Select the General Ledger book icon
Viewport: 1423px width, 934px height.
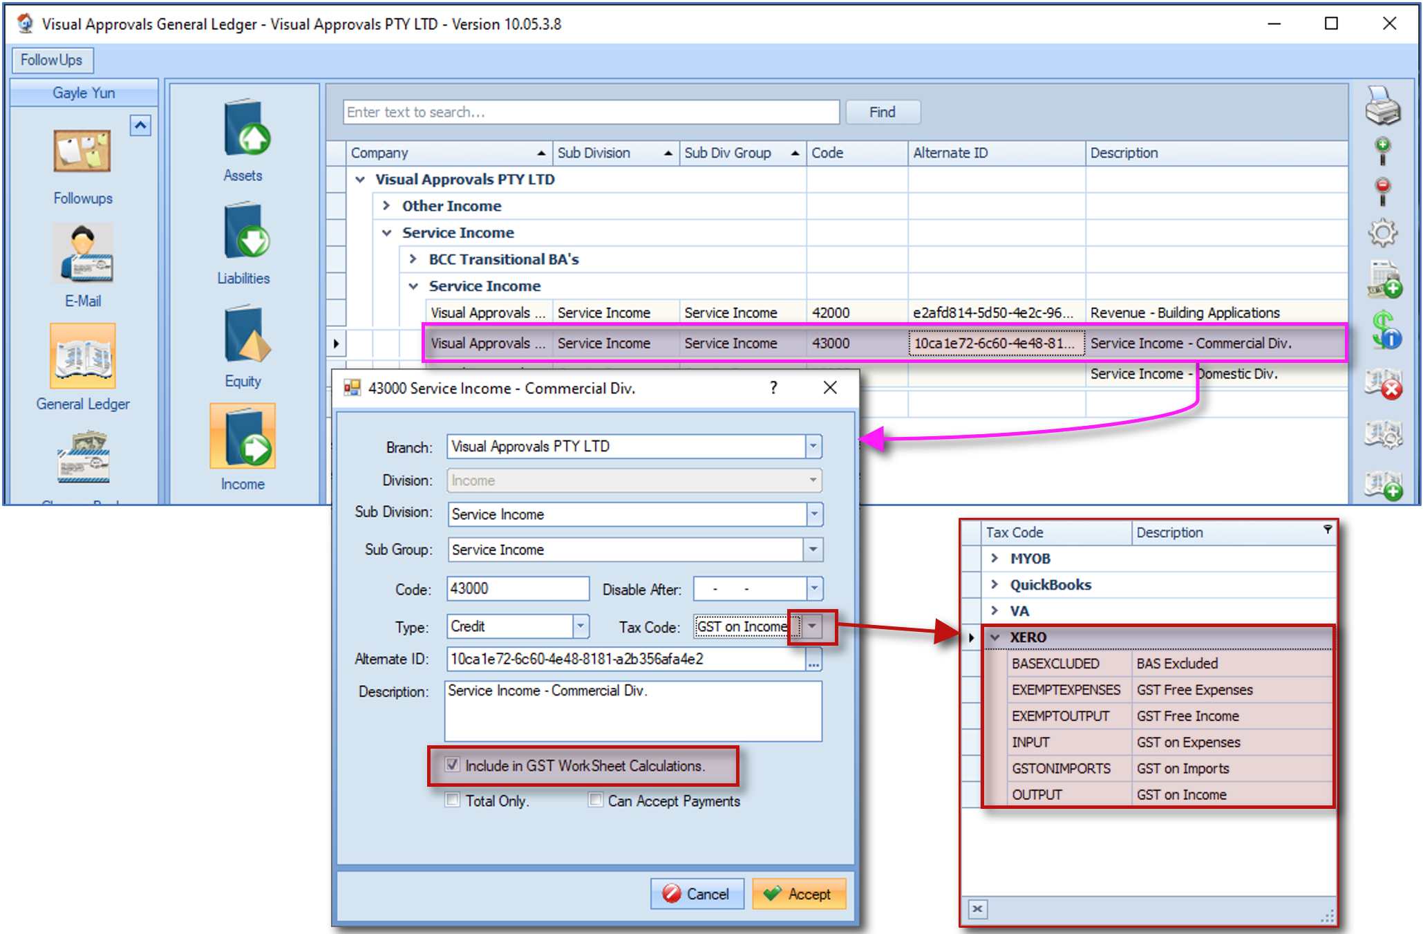point(83,357)
